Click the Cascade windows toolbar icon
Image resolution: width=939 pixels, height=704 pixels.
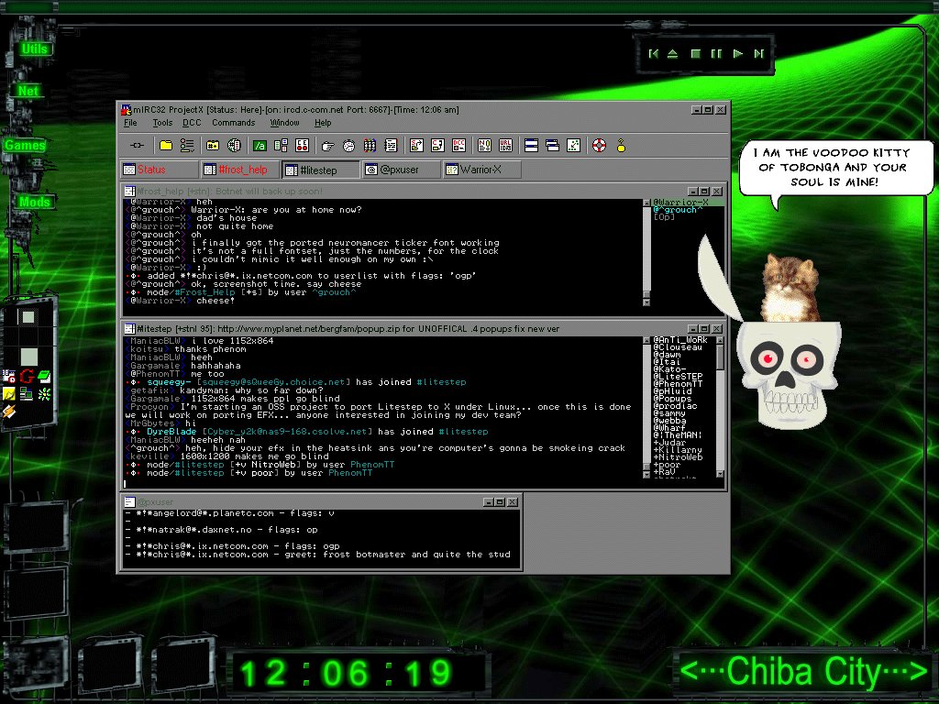(x=553, y=146)
